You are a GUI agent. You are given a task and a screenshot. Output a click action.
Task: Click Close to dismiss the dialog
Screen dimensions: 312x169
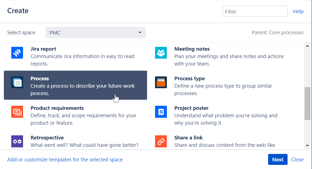(297, 159)
